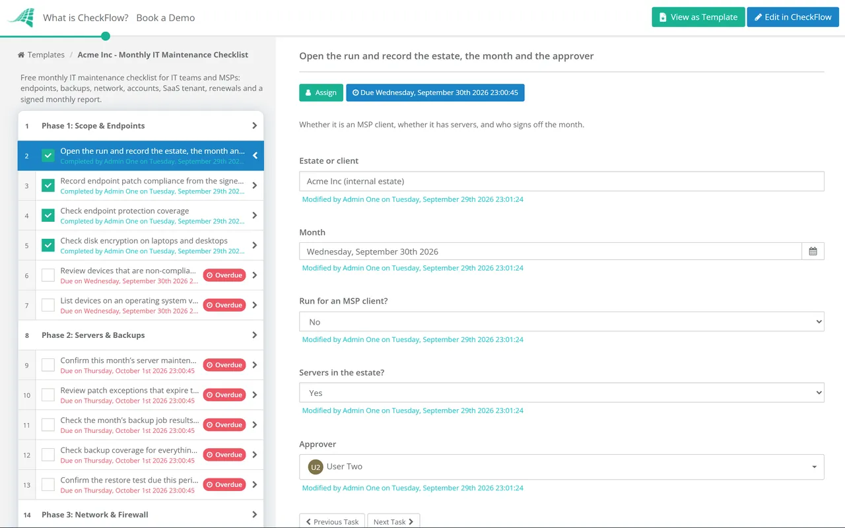Open the 'Run for an MSP client?' dropdown
Screen dimensions: 845x528
(x=561, y=321)
